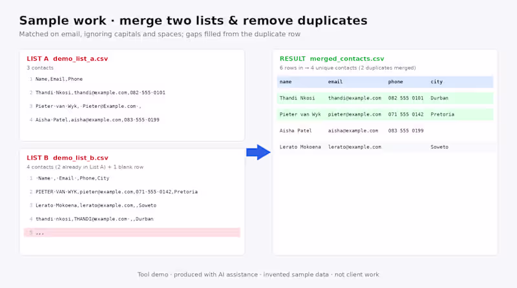Click the 'Soweto' city cell in result table
Viewport: 517px width, 288px height.
pos(439,147)
